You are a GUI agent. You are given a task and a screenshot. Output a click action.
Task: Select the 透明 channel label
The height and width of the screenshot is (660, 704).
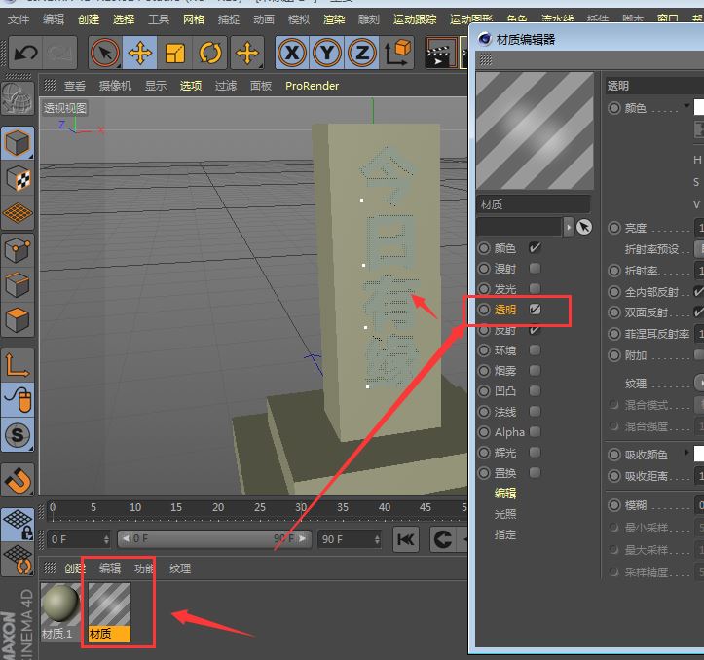[505, 310]
